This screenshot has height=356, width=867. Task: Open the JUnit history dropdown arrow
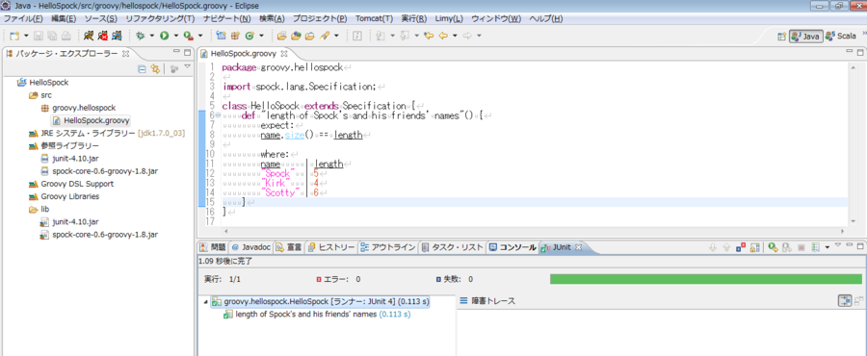click(828, 248)
